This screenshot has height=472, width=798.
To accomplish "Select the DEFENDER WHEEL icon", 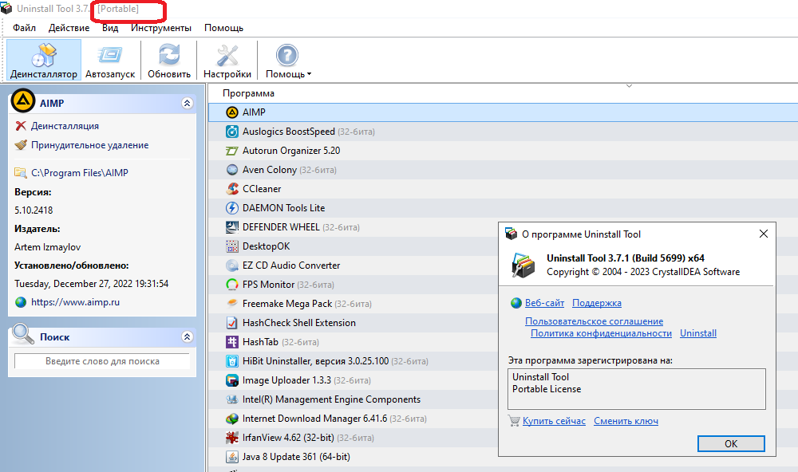I will [232, 227].
